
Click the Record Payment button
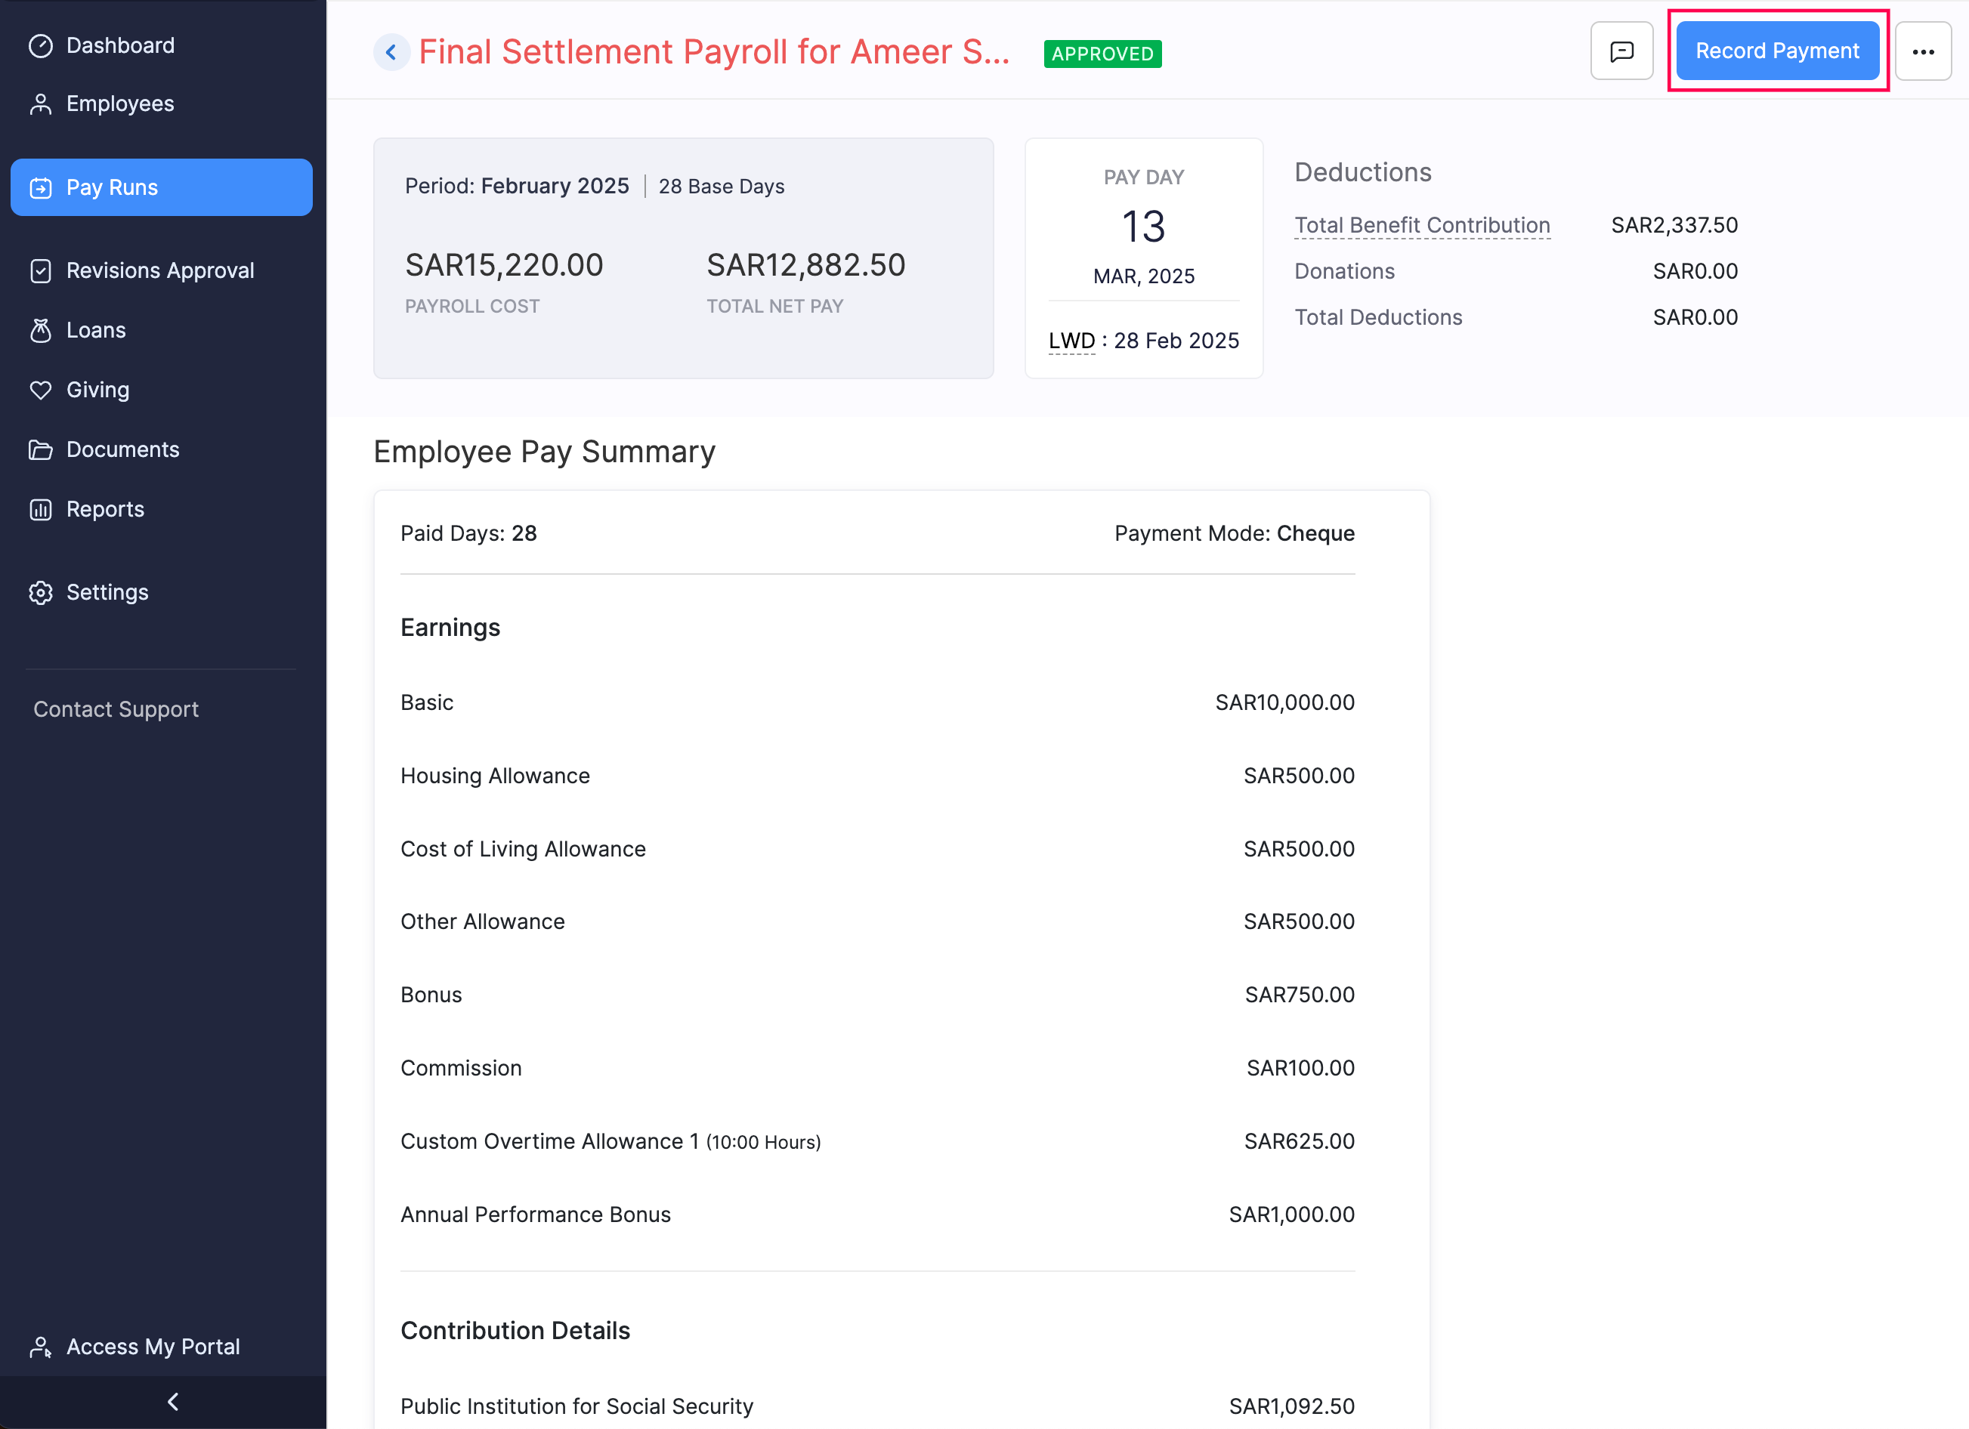tap(1777, 51)
